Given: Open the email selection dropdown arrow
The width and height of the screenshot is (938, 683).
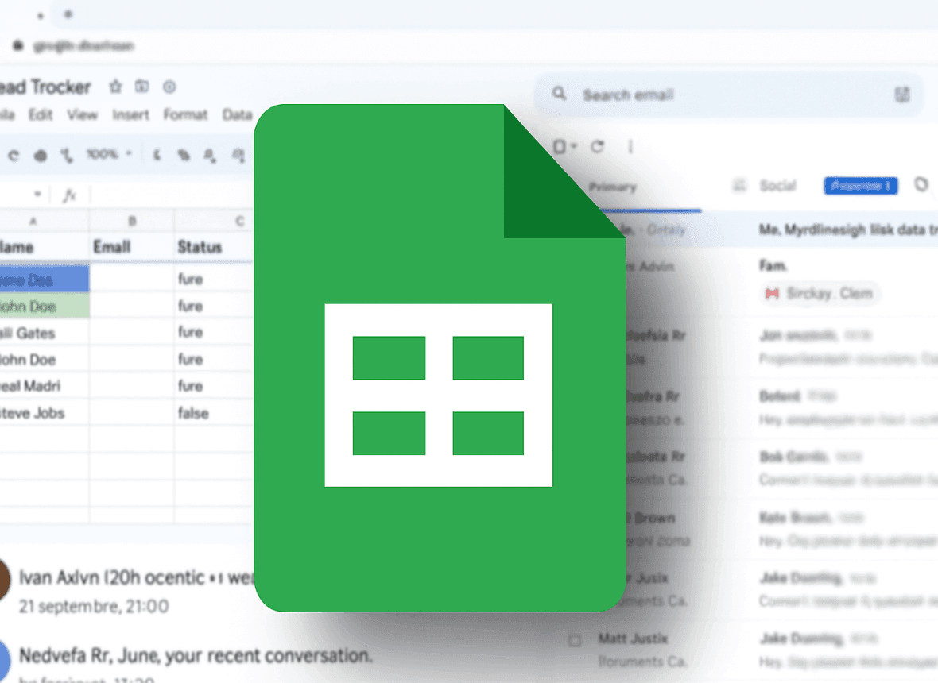Looking at the screenshot, I should (572, 145).
